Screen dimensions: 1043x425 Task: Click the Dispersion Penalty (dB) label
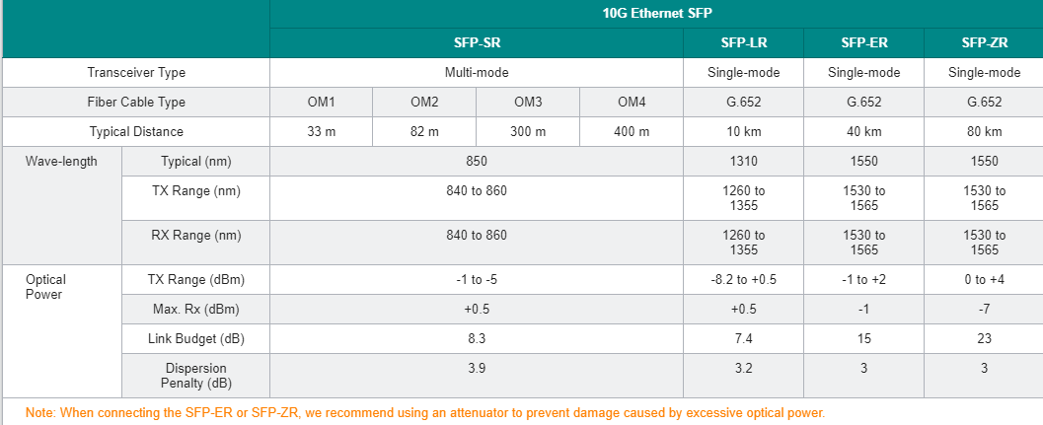(x=197, y=375)
